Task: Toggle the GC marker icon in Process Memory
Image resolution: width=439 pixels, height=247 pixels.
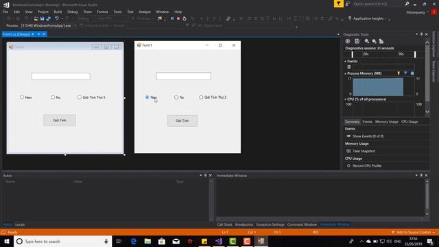Action: click(399, 73)
